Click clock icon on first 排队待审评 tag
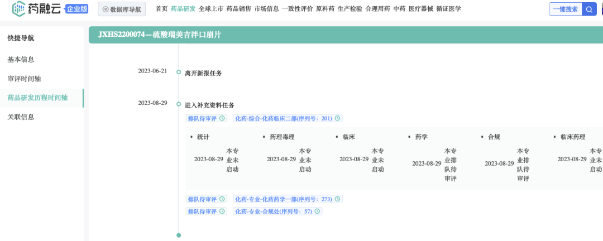The height and width of the screenshot is (241, 603). click(x=222, y=118)
